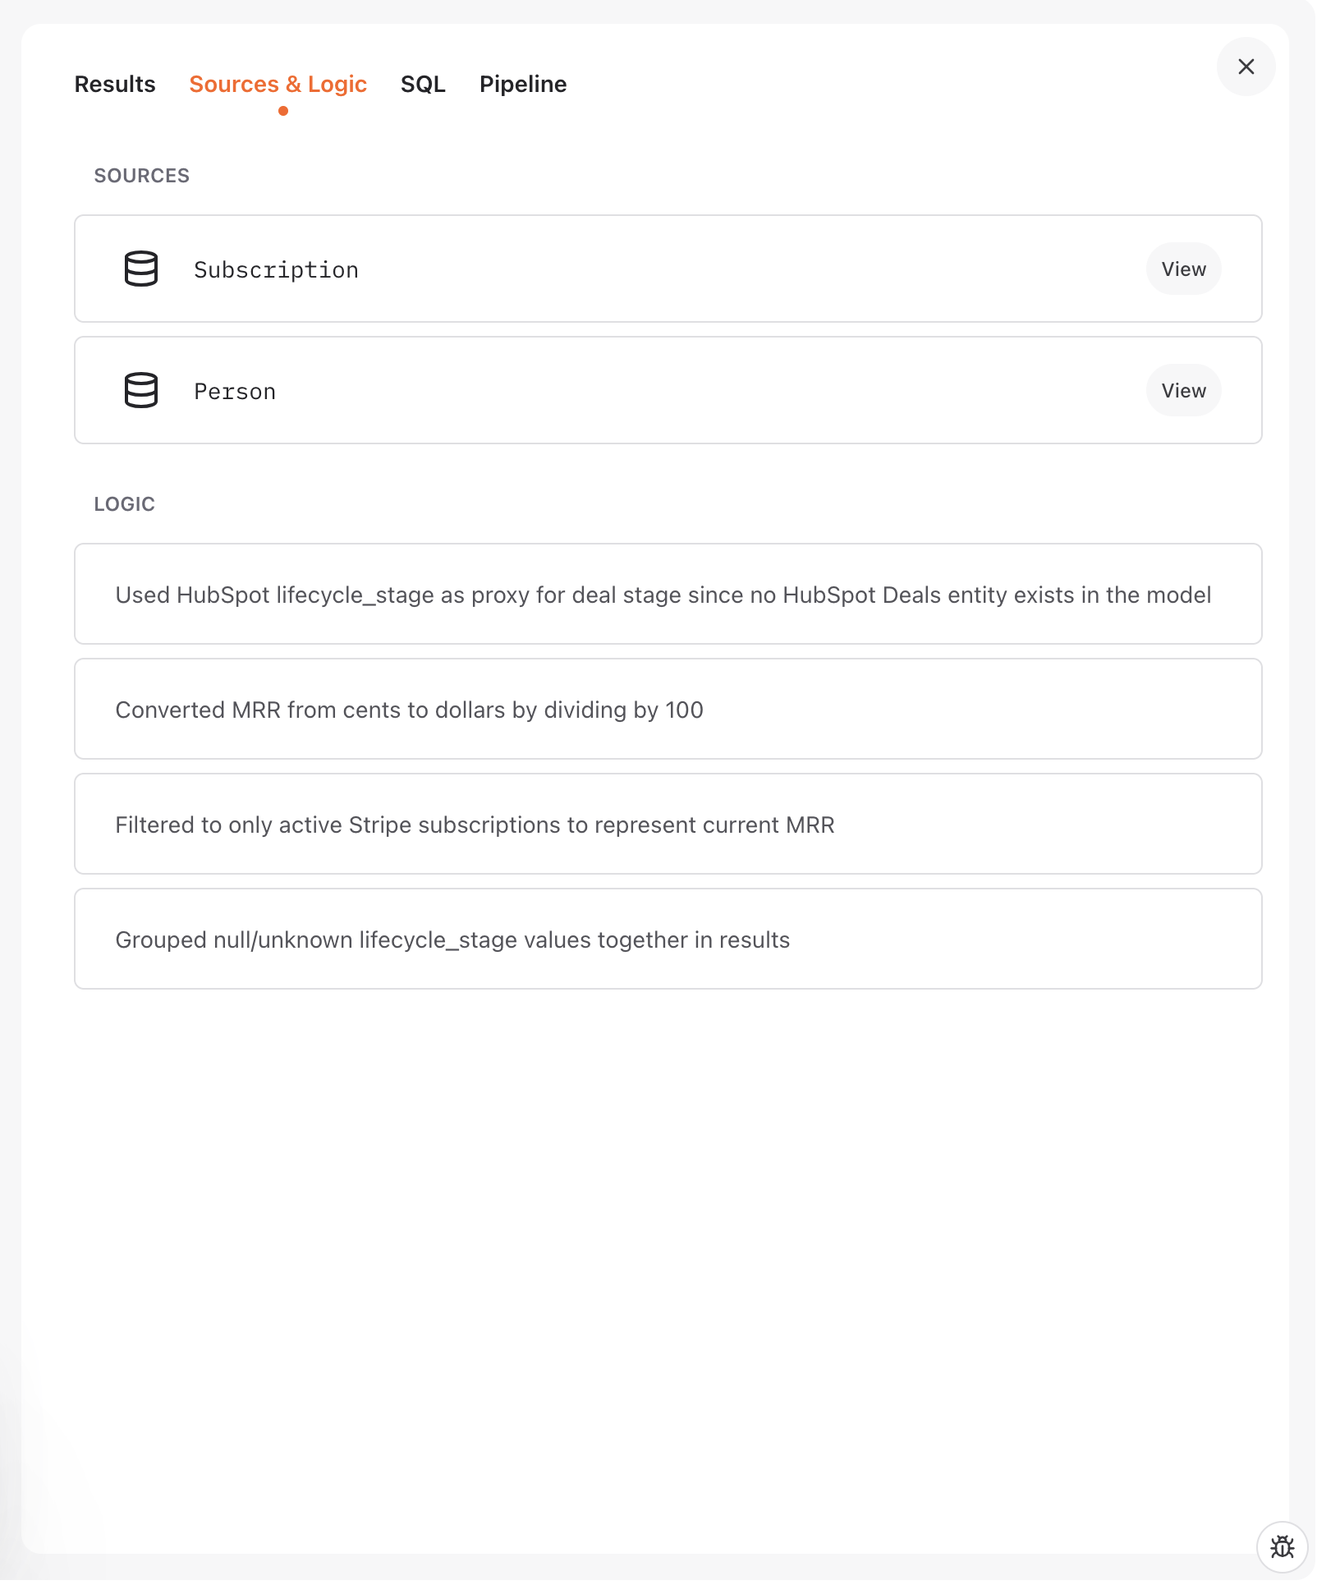Click View next to Subscription source
This screenshot has height=1585, width=1317.
click(1182, 269)
